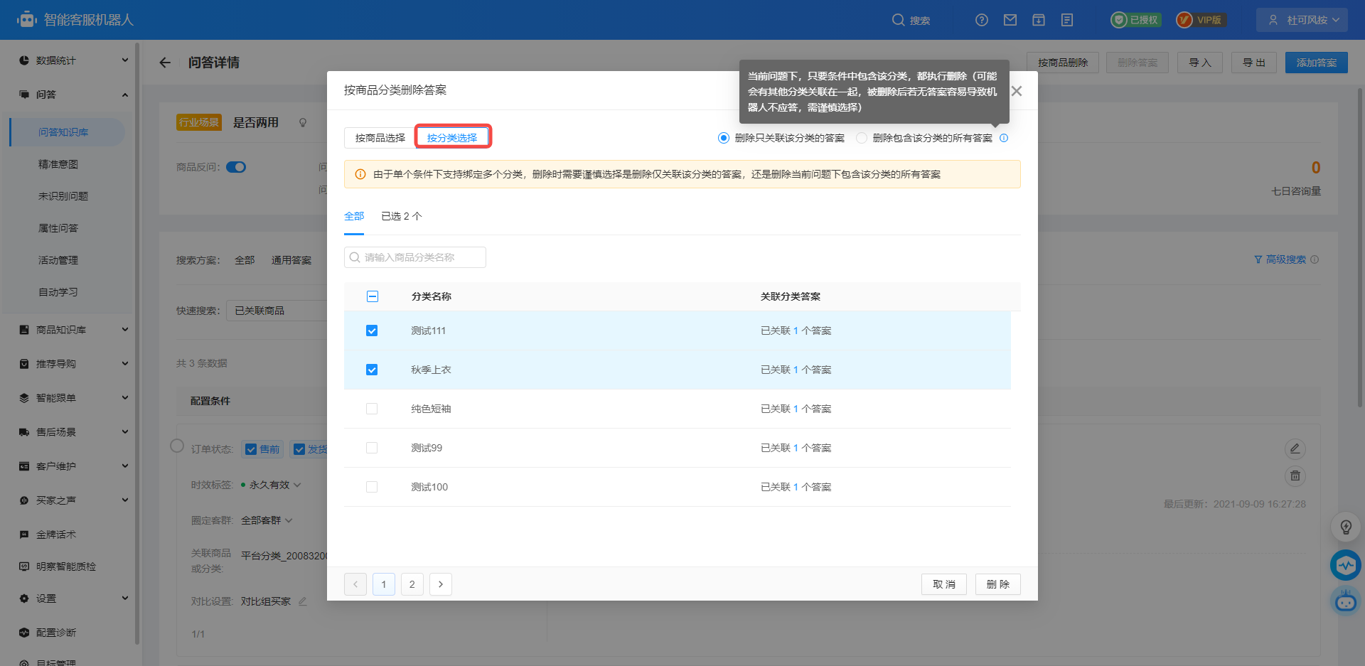Click the info icon next to 删除包含该分类的所有答案

click(x=1004, y=138)
